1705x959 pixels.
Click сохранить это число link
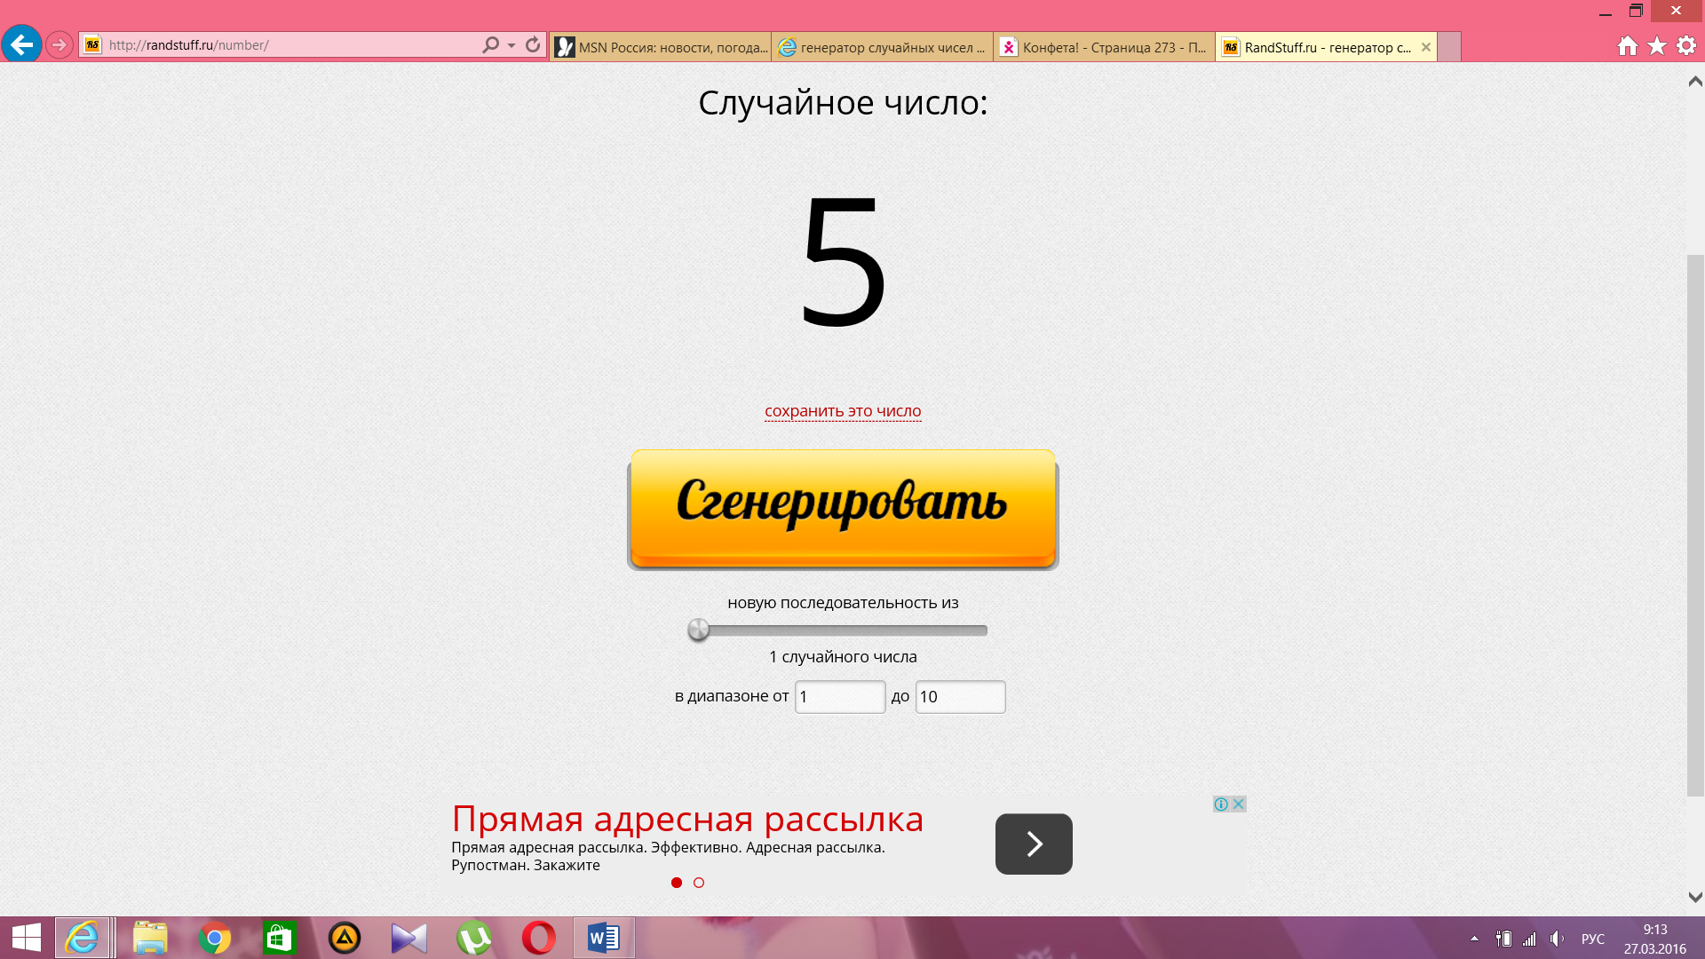pyautogui.click(x=843, y=411)
